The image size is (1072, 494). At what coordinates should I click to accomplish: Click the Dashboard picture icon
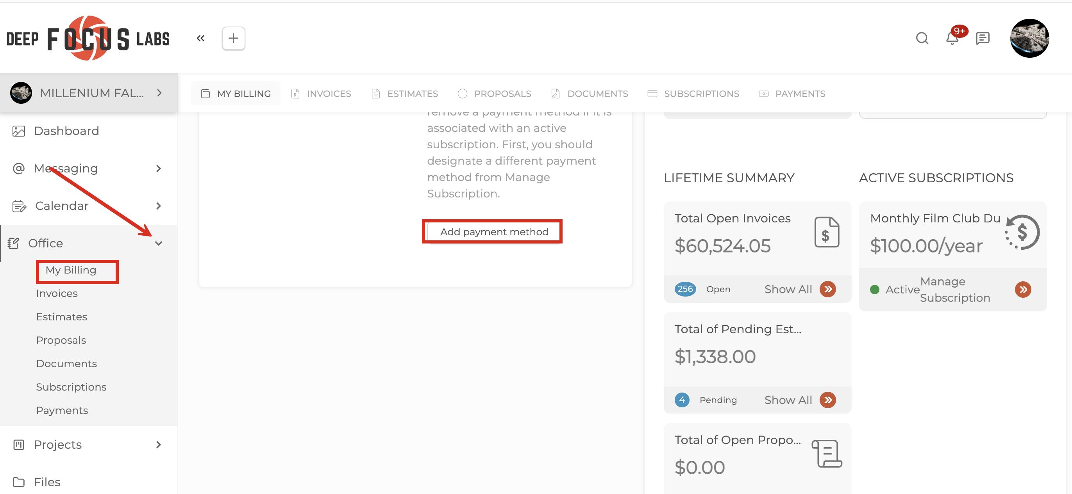(19, 131)
